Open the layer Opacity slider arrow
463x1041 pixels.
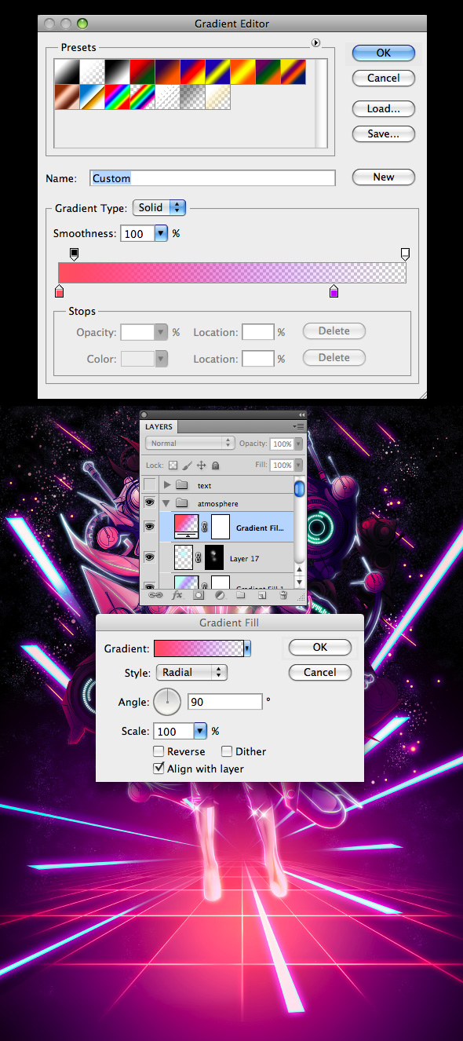coord(298,444)
